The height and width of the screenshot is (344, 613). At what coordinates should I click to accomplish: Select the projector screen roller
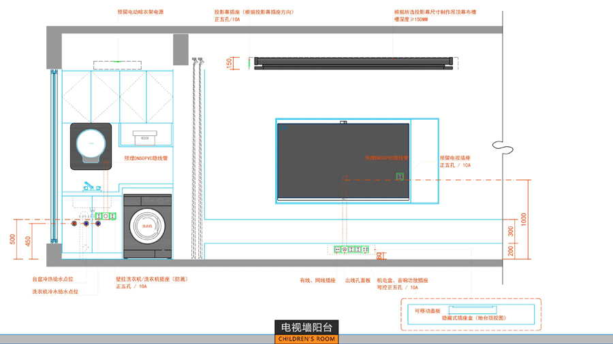point(353,63)
